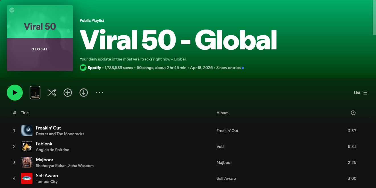376x188 pixels.
Task: Download the playlist for offline listening
Action: (x=84, y=93)
